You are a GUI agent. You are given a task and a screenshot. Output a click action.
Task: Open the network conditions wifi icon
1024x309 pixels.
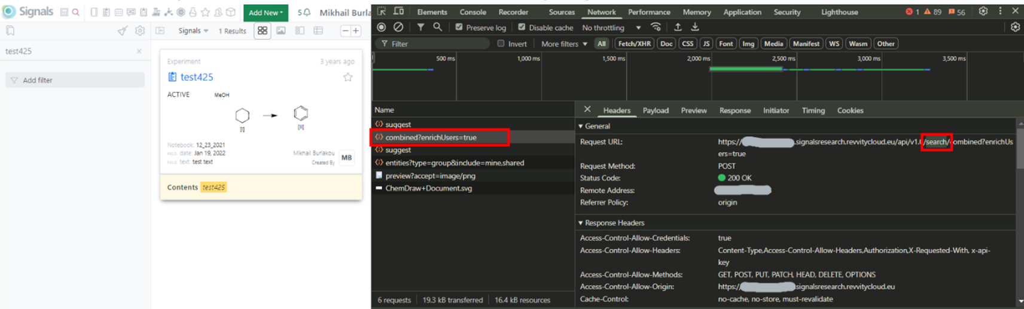coord(656,27)
